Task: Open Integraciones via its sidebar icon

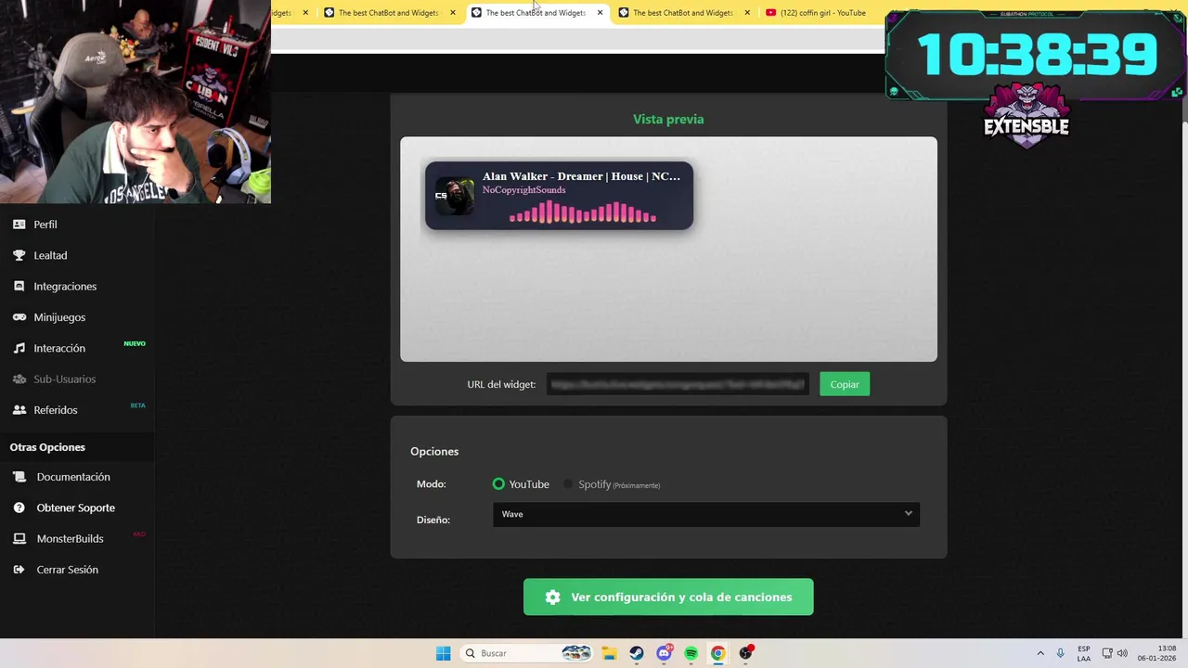Action: 19,286
